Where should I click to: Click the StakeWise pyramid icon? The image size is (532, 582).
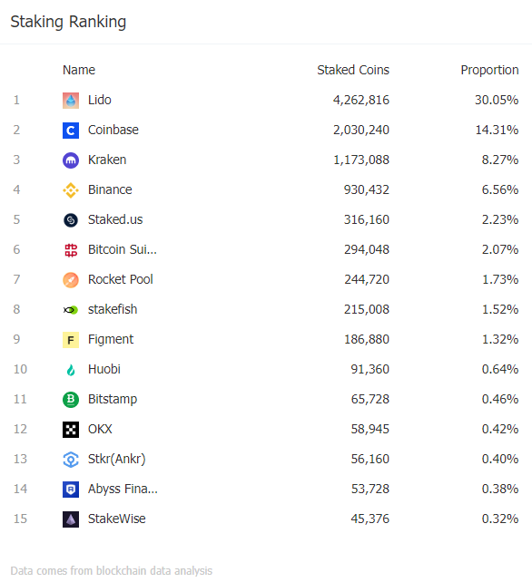(x=71, y=519)
